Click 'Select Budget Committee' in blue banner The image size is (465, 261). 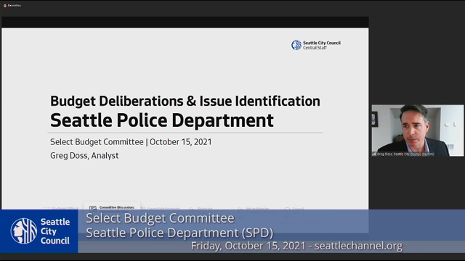click(160, 218)
